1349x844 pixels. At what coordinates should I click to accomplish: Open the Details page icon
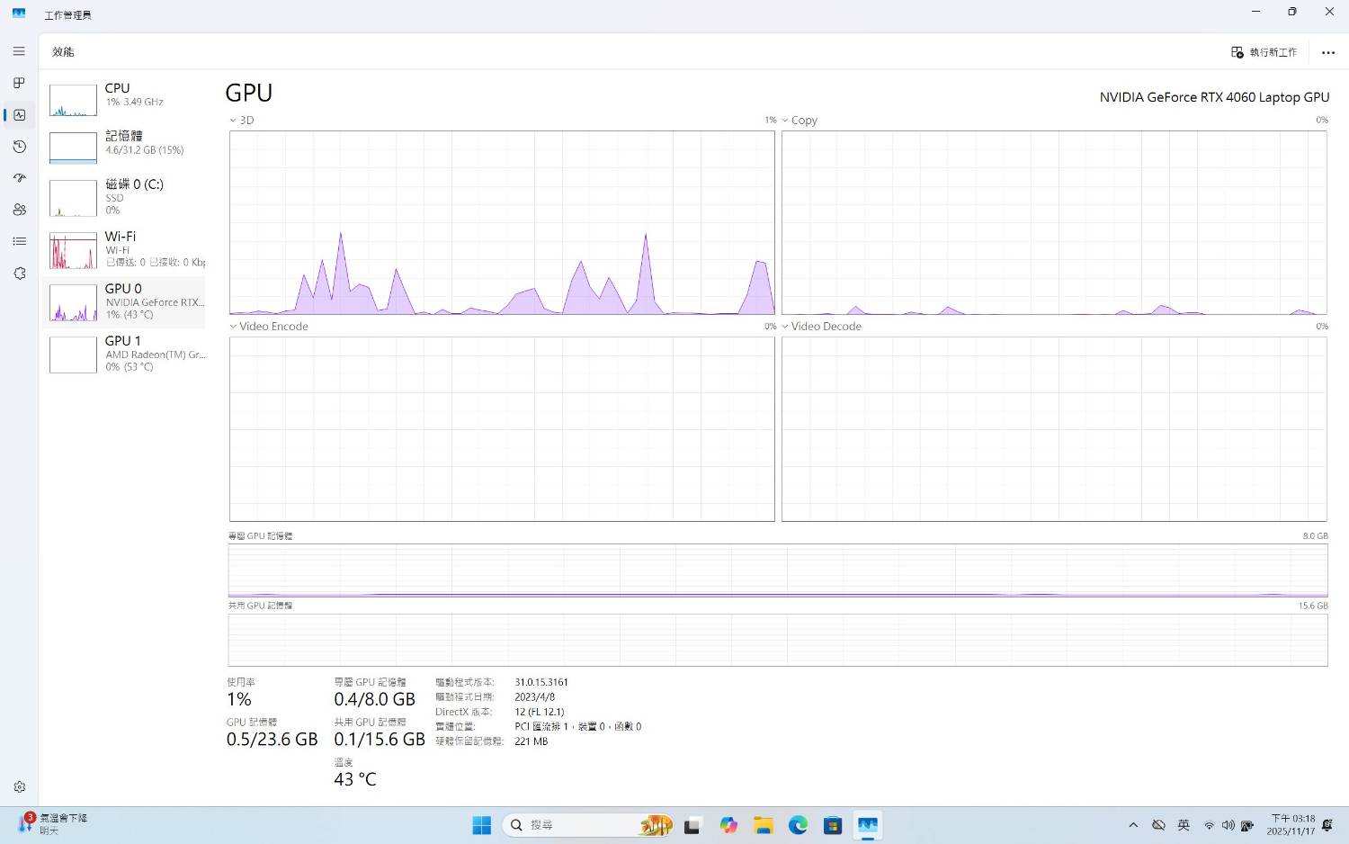pyautogui.click(x=19, y=241)
